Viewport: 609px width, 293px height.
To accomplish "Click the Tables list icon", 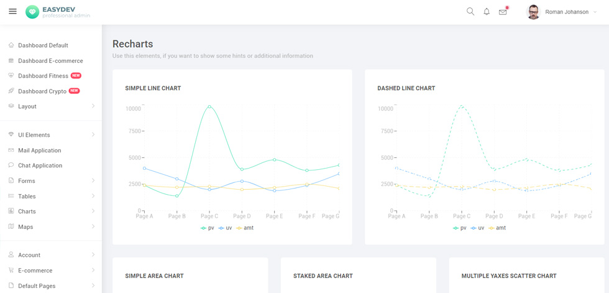I will tap(11, 196).
